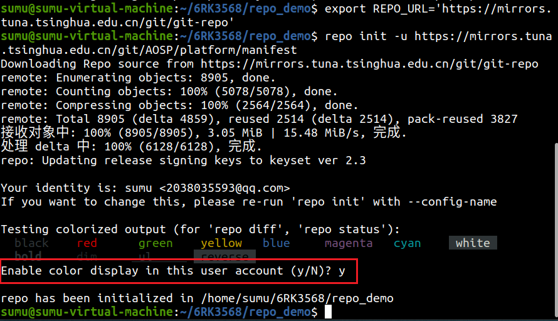
Task: Click the 2038035593@qq.com email address
Action: point(228,188)
